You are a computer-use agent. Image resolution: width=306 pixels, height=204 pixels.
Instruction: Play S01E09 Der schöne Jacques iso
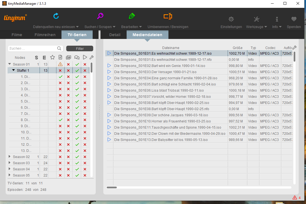click(x=109, y=115)
